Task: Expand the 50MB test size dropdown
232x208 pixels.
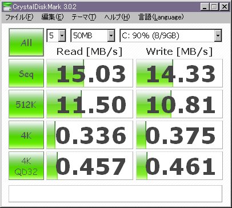Action: (x=111, y=35)
